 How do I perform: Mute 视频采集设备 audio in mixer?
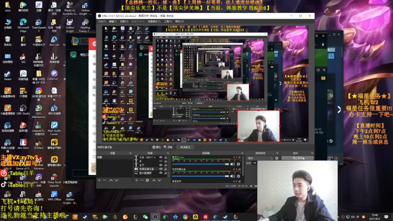232,176
